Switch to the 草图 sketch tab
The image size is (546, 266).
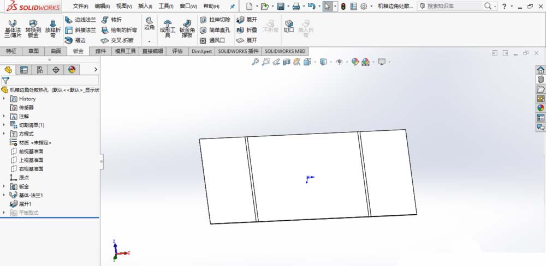(33, 51)
